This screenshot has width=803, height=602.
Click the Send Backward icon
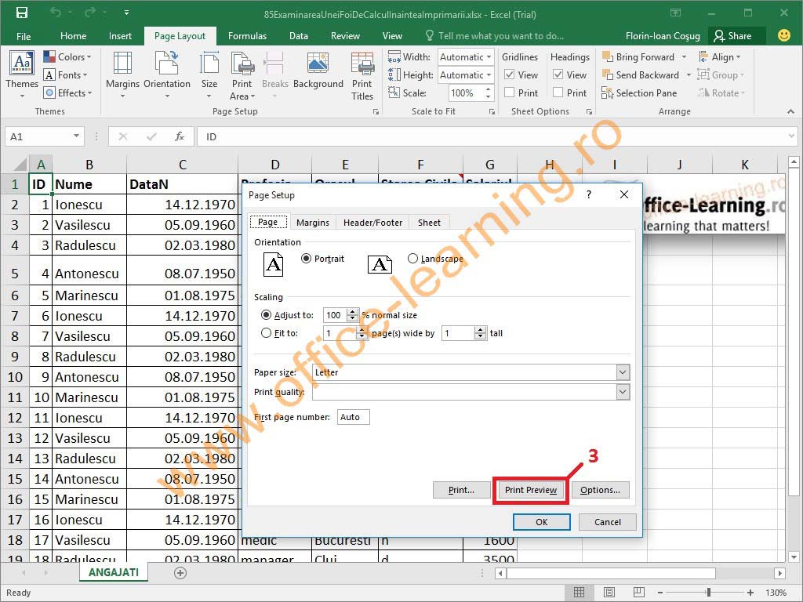608,74
